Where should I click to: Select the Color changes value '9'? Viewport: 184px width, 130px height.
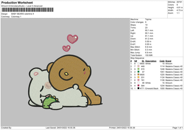click(x=146, y=22)
